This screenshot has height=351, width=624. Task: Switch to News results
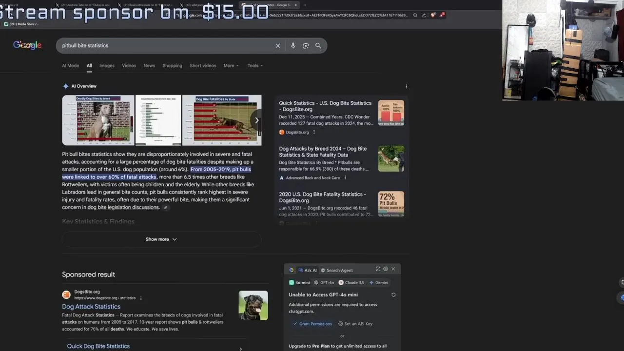(149, 66)
